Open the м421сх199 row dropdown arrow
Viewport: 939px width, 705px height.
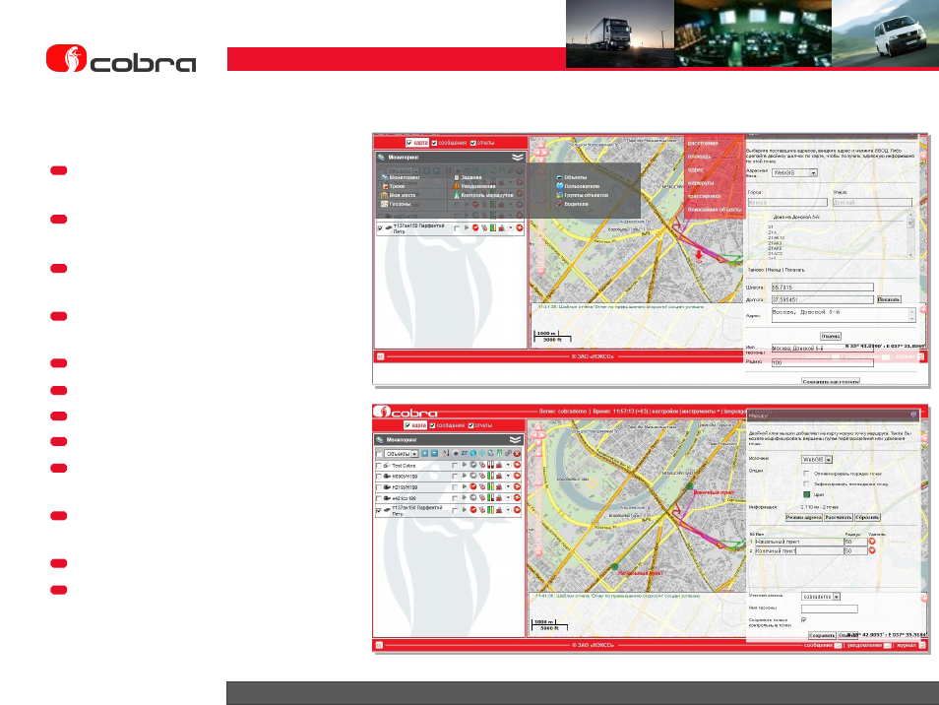(509, 498)
